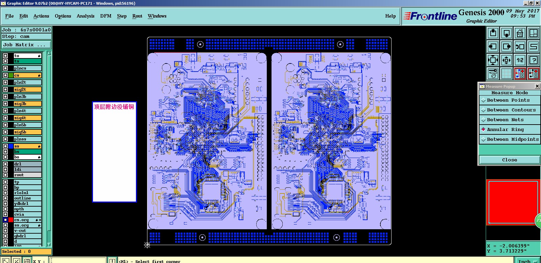Click the X Y coordinate input field
The width and height of the screenshot is (541, 263).
[78, 261]
